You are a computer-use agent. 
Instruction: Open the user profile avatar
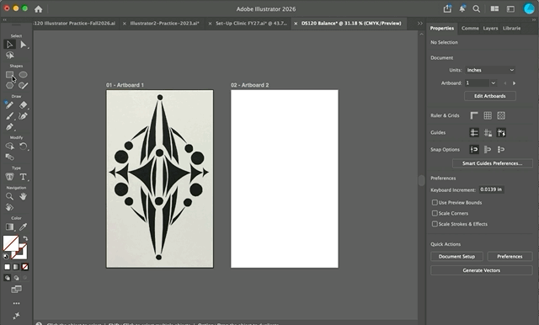click(x=529, y=8)
